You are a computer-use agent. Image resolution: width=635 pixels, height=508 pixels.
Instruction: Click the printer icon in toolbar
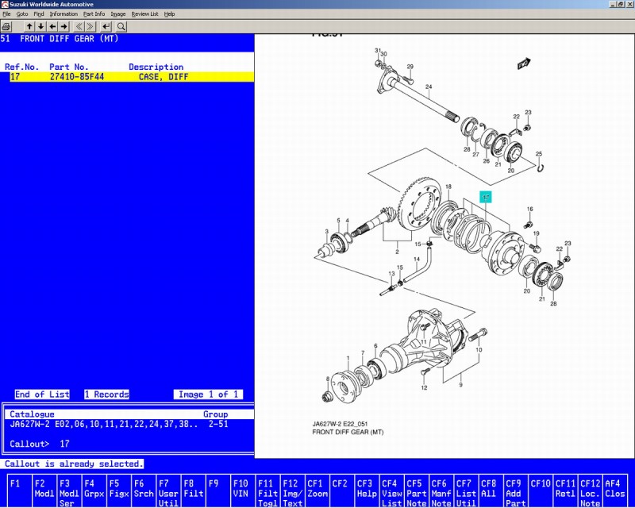(6, 27)
